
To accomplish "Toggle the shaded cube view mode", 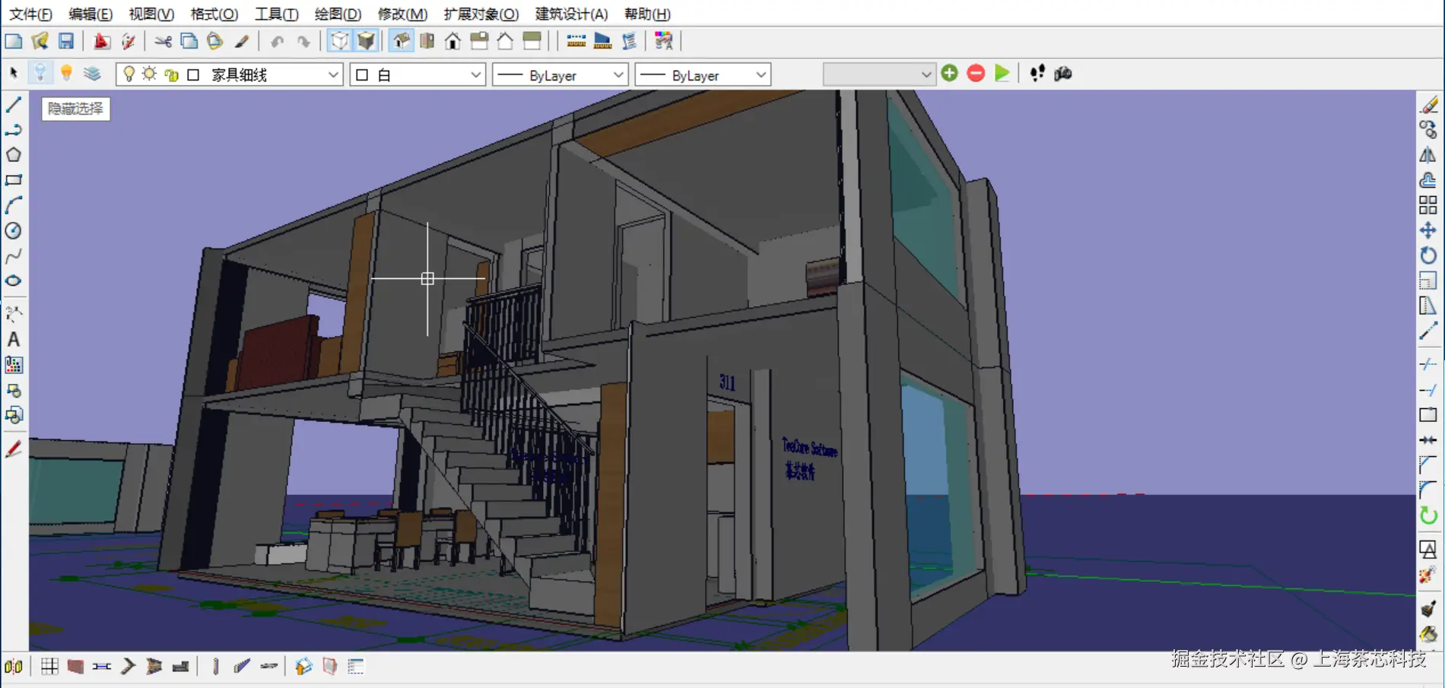I will tap(366, 41).
